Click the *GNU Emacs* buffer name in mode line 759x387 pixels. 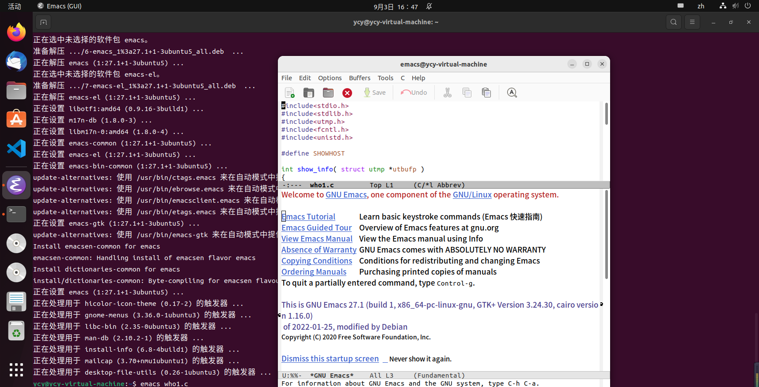pos(332,376)
